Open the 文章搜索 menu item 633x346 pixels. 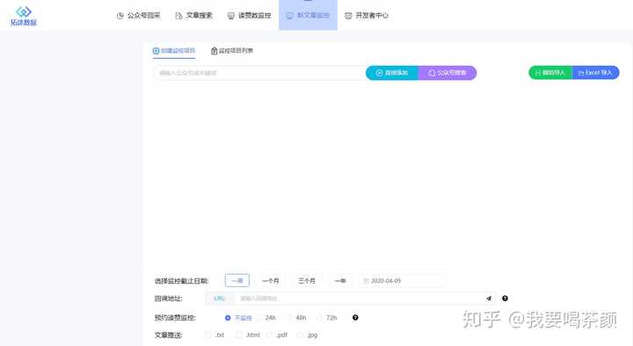tap(193, 16)
